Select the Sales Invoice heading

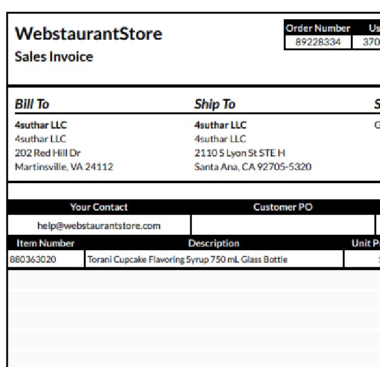54,57
